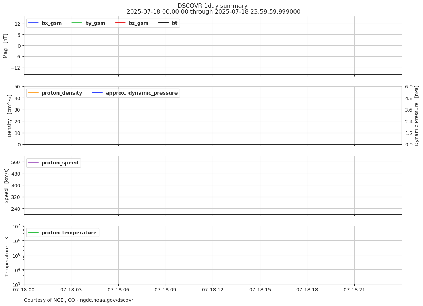
Task: Click the Mag [nT] axis label
Action: tap(6, 46)
